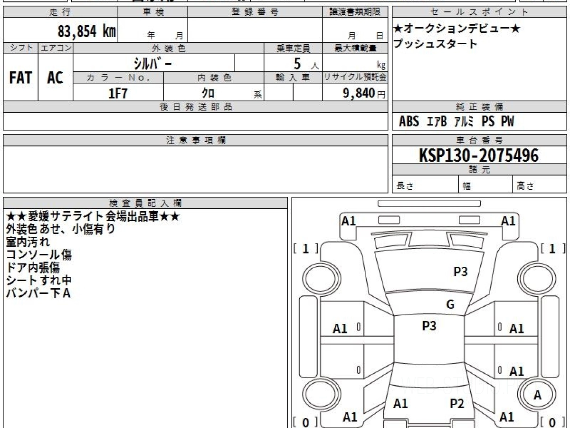Click the 純正装備 header
Image resolution: width=570 pixels, height=428 pixels.
point(480,107)
